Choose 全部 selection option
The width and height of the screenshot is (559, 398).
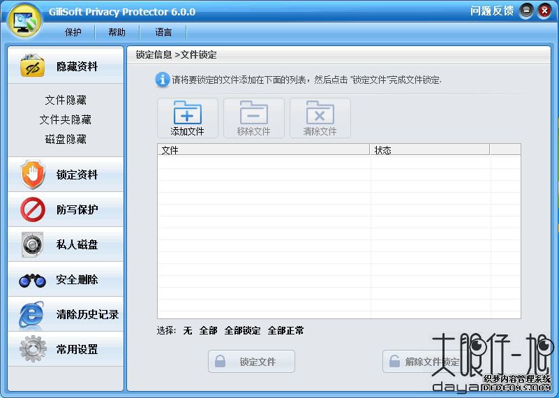click(x=208, y=330)
